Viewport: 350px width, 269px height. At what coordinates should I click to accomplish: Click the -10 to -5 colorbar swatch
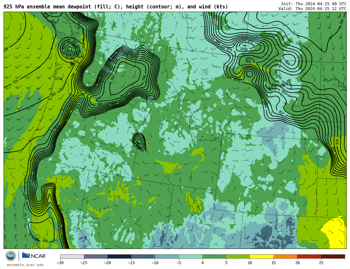[167, 256]
